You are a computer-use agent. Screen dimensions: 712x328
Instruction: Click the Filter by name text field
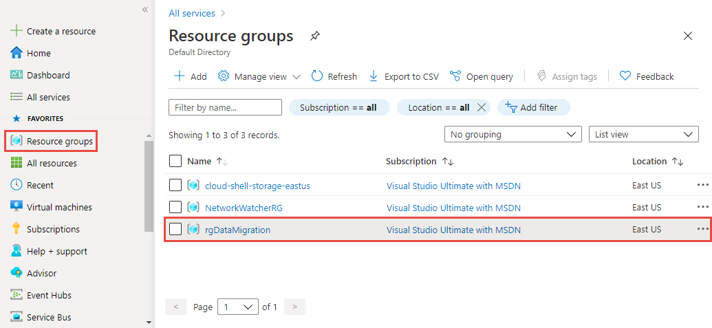225,107
